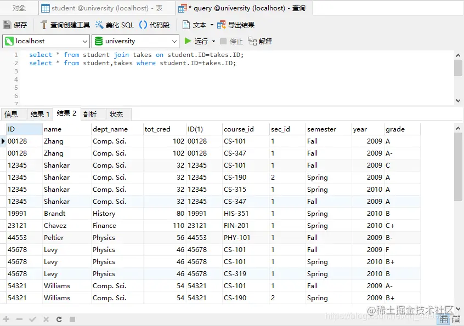
Task: Click the sec_id column header
Action: click(287, 129)
